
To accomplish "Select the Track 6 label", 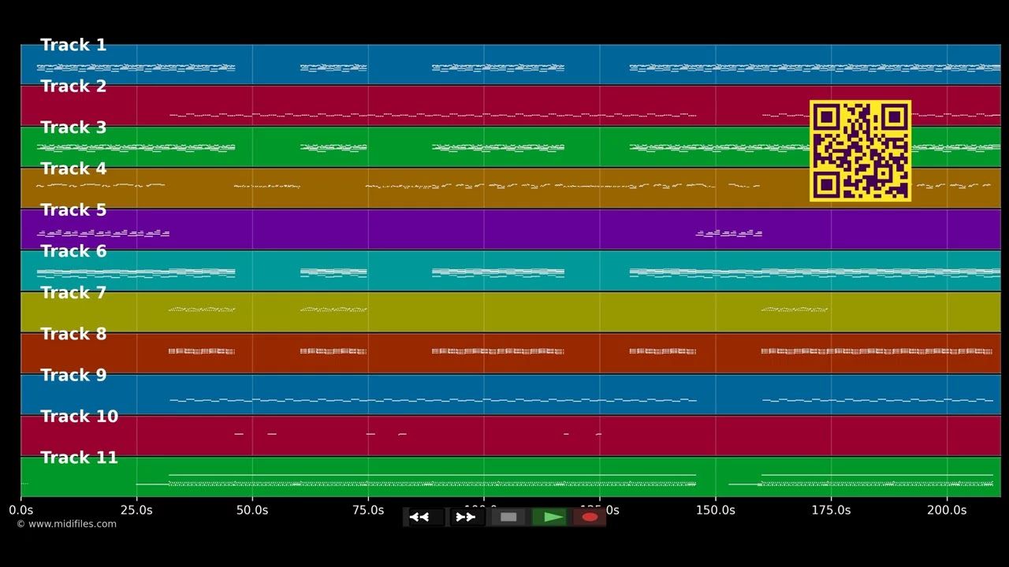I will tap(73, 251).
